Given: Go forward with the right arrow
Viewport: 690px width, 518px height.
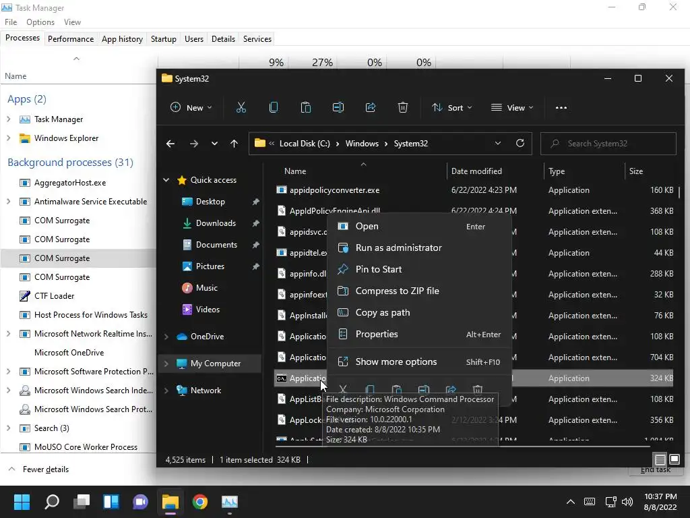Looking at the screenshot, I should [x=193, y=144].
